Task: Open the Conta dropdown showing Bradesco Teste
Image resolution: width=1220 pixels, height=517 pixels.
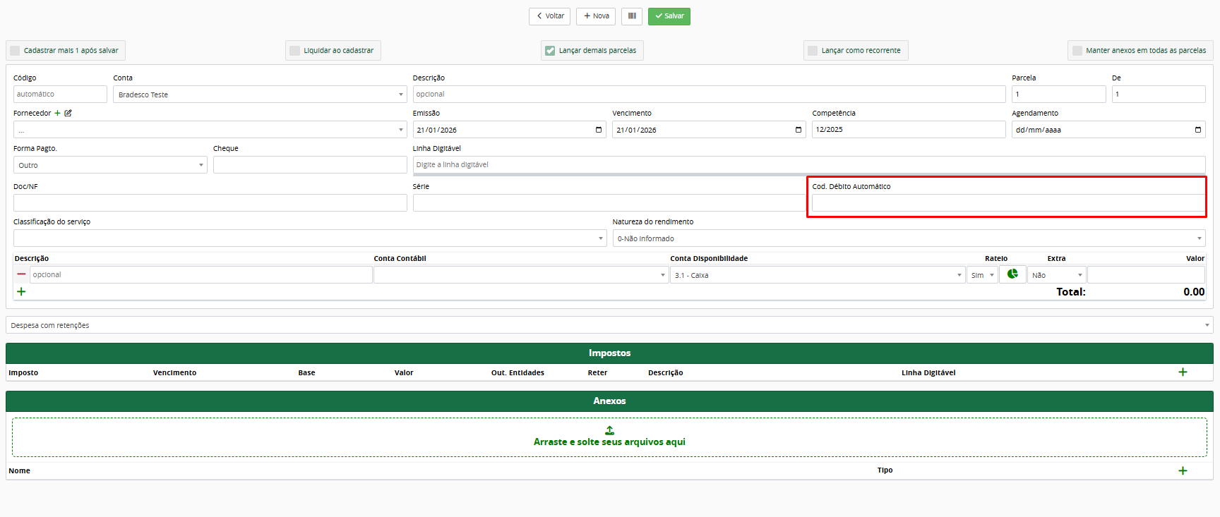Action: [259, 95]
